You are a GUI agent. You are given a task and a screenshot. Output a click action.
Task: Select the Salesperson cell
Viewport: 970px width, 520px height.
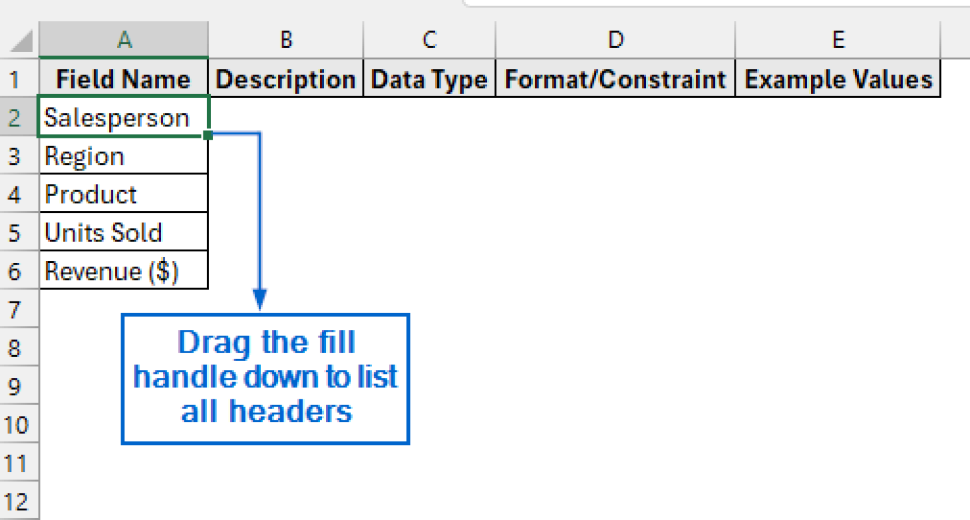(124, 118)
